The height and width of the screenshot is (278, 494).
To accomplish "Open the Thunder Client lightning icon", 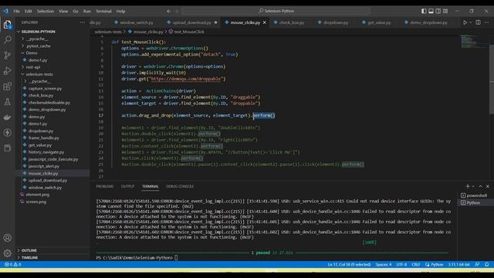I will point(7,132).
